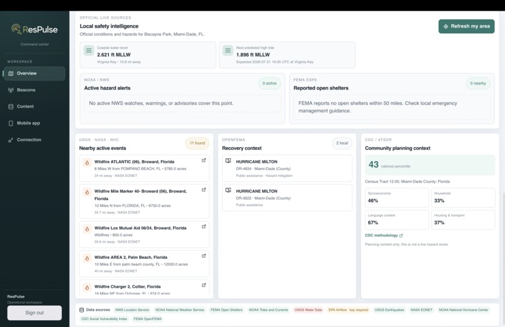This screenshot has width=505, height=327.
Task: Click the coastal water level wave icon
Action: pyautogui.click(x=88, y=51)
